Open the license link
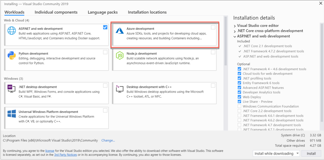This screenshot has width=324, height=160. (x=50, y=151)
